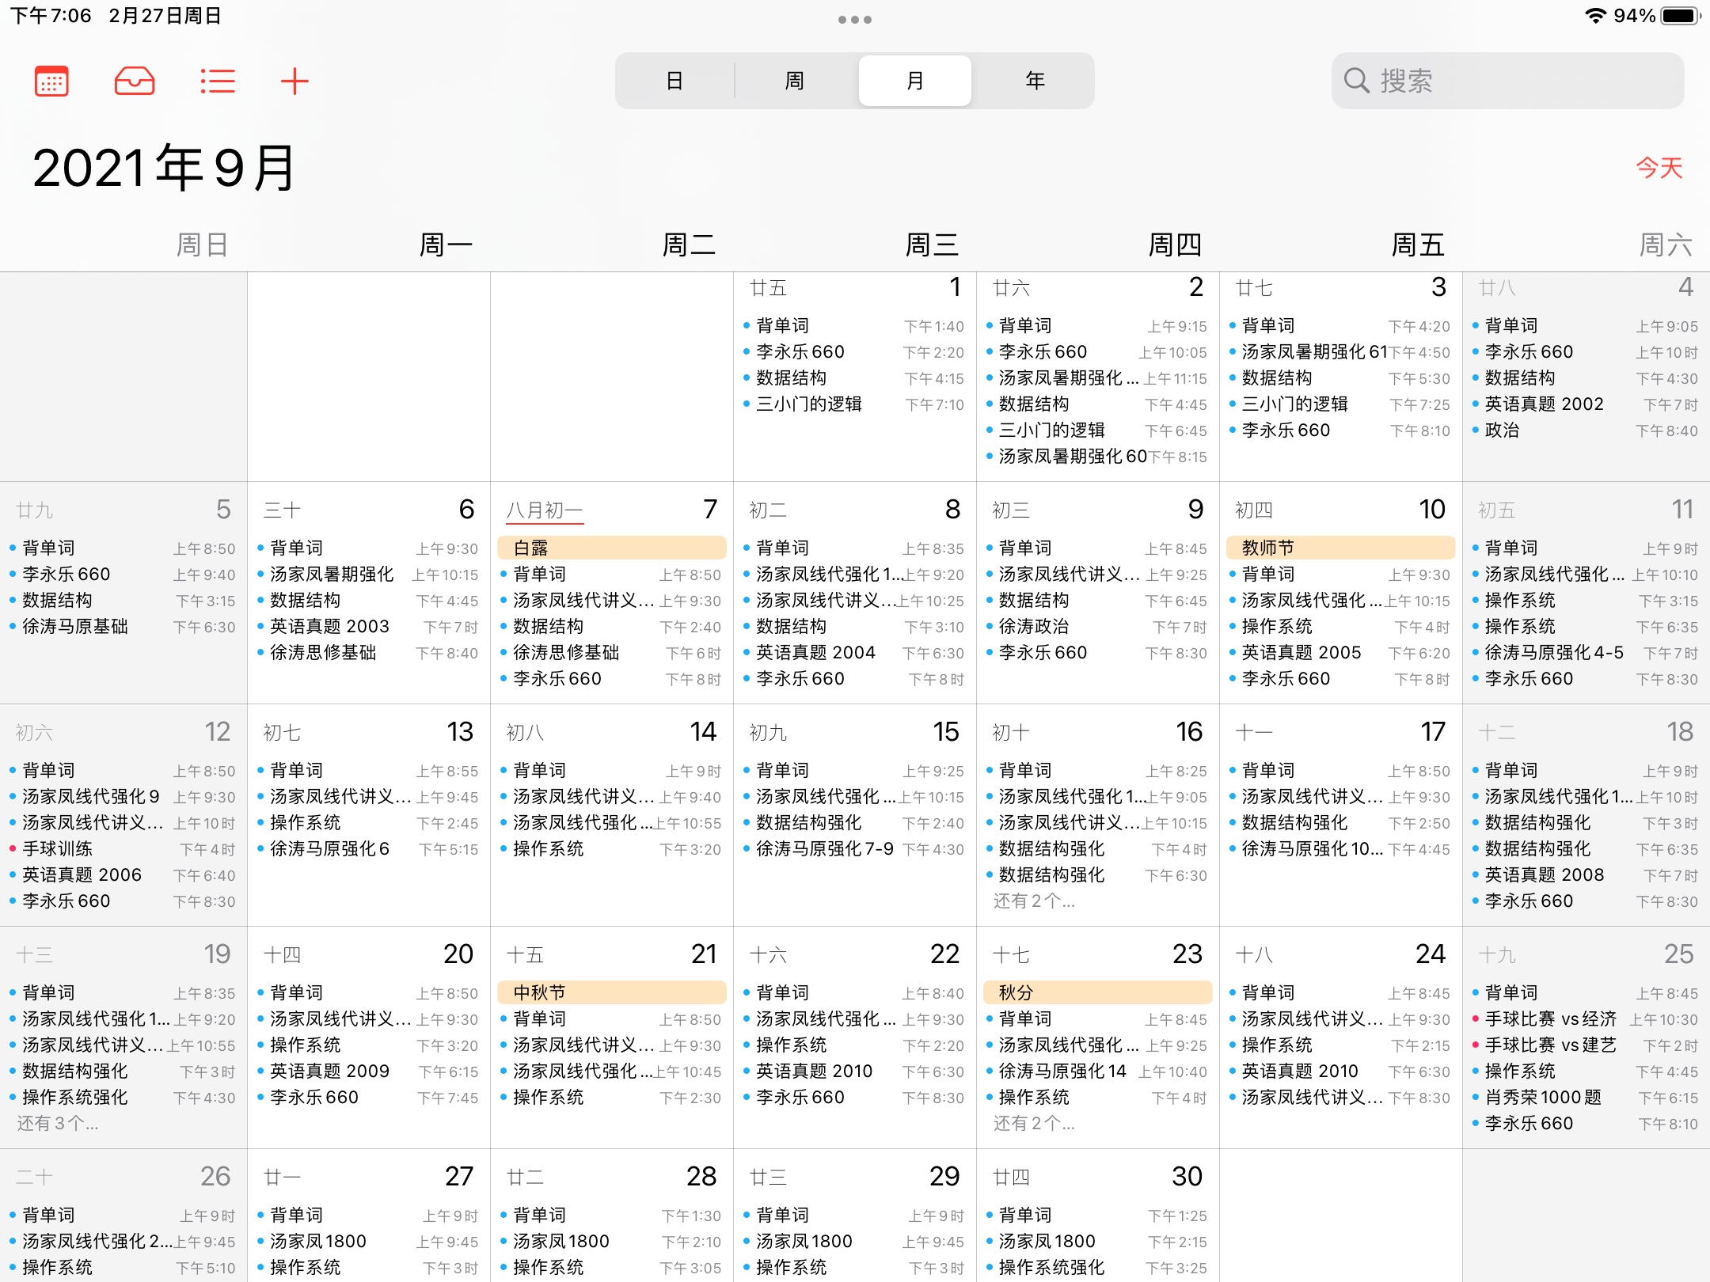Viewport: 1710px width, 1282px height.
Task: Open event 手球比赛 vs 经济
Action: (x=1586, y=1019)
